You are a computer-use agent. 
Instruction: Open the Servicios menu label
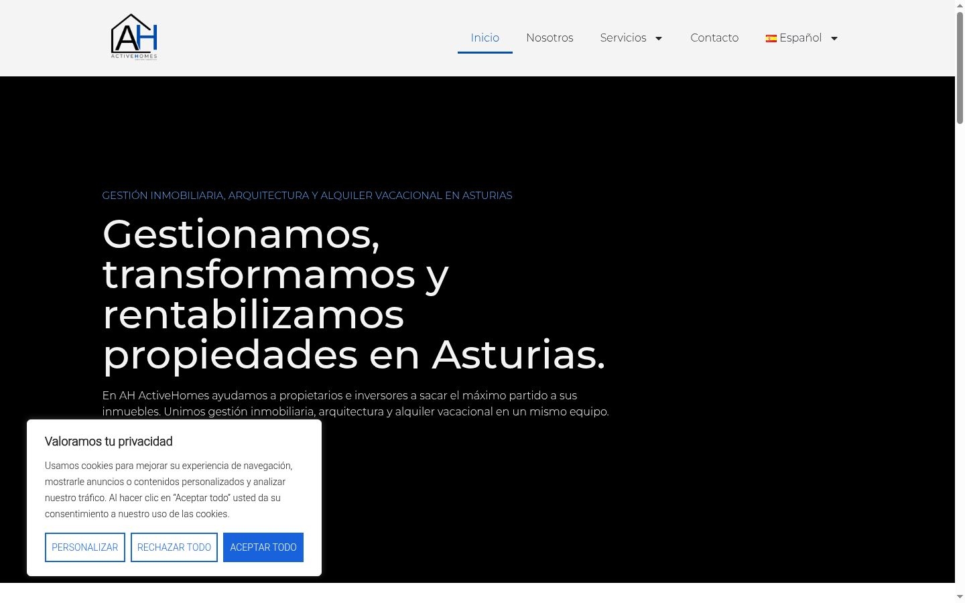click(623, 38)
